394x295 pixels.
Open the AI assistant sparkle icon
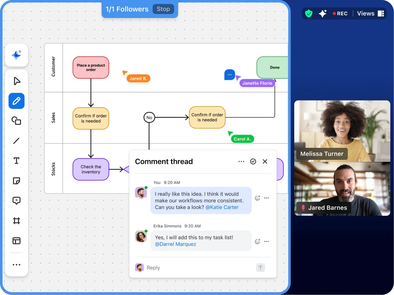tap(16, 55)
